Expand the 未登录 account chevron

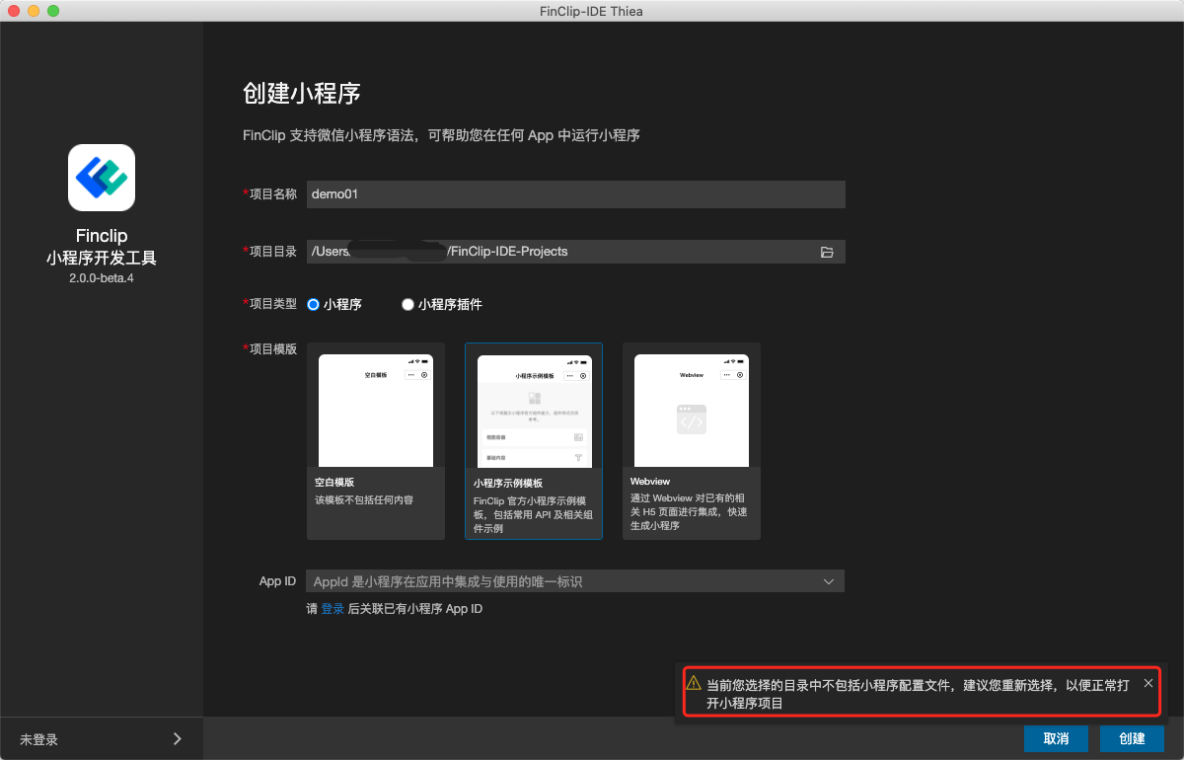[x=177, y=738]
